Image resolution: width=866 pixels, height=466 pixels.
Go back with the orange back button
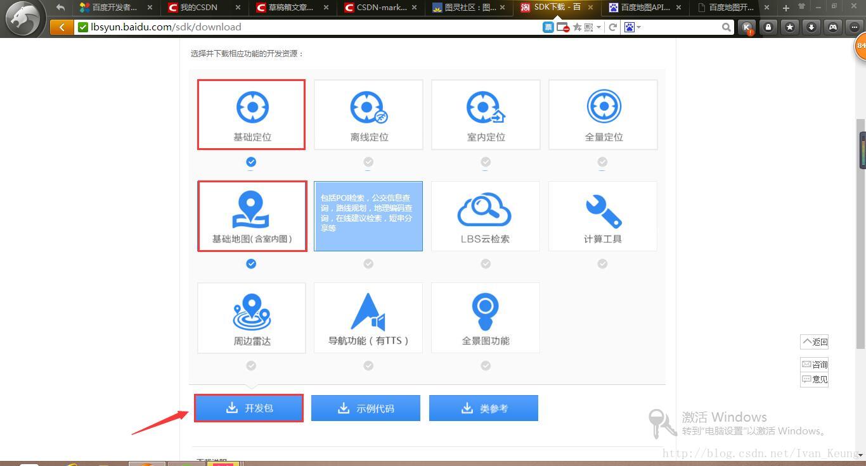[x=61, y=27]
